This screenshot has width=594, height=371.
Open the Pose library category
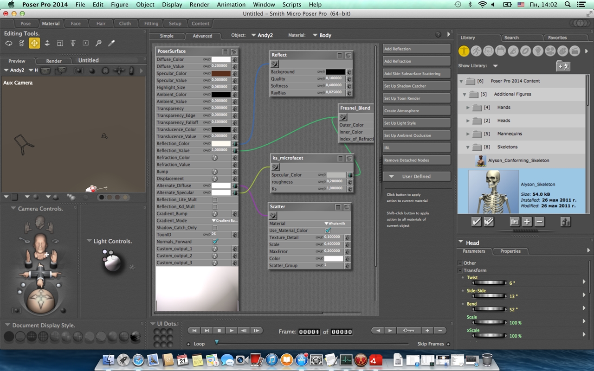476,51
